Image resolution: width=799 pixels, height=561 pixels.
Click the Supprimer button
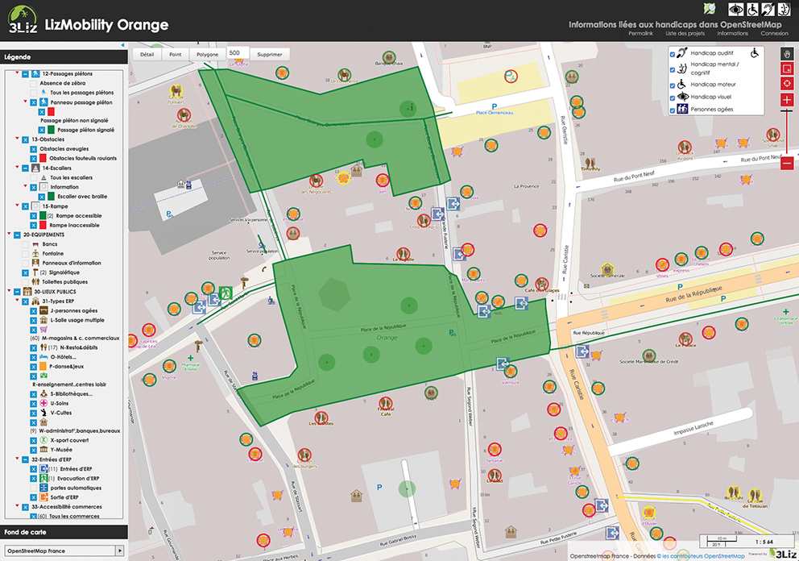[x=270, y=54]
